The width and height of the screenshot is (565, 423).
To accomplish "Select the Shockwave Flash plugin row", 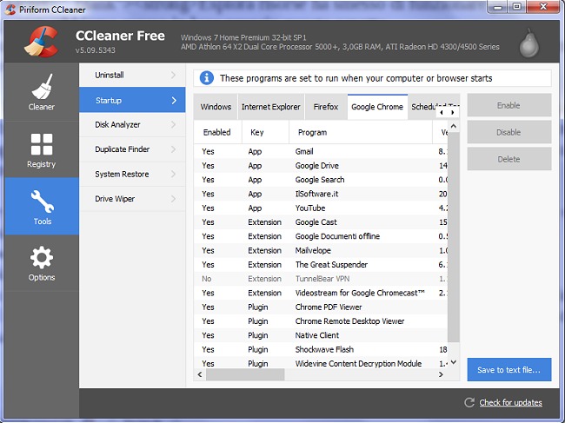I will click(x=321, y=349).
